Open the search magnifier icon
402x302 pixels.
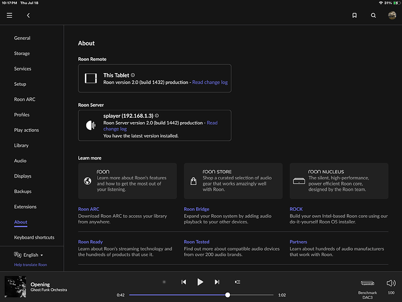(373, 15)
